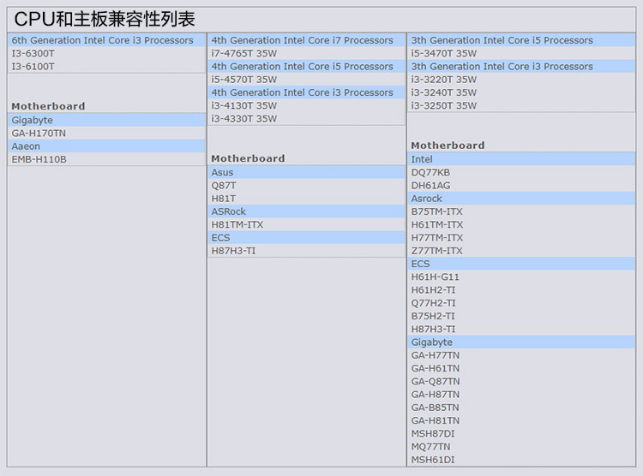643x476 pixels.
Task: Click the Q77H2-TI motherboard row
Action: (521, 304)
